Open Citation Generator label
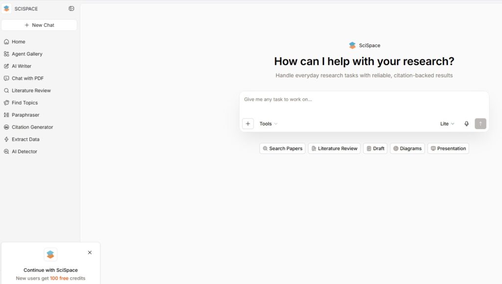502x284 pixels. [x=32, y=127]
